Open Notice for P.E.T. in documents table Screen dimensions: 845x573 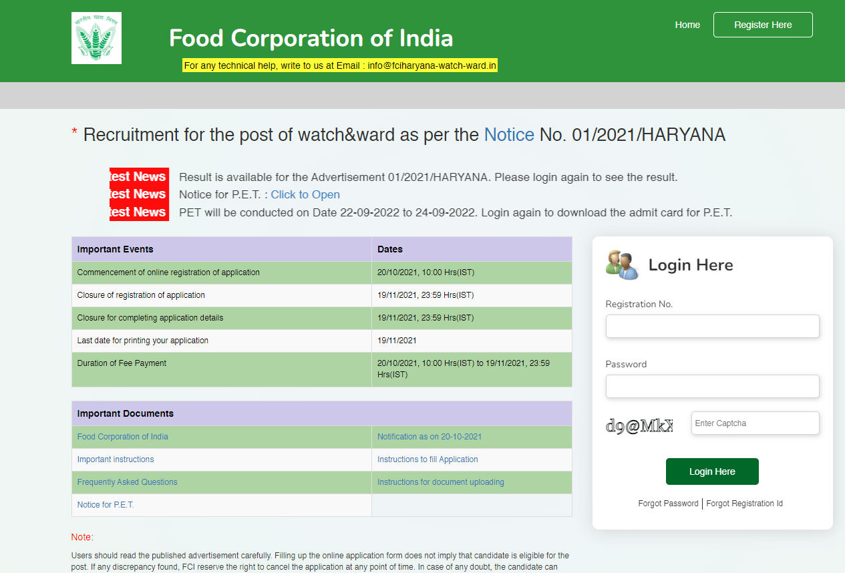click(x=106, y=505)
